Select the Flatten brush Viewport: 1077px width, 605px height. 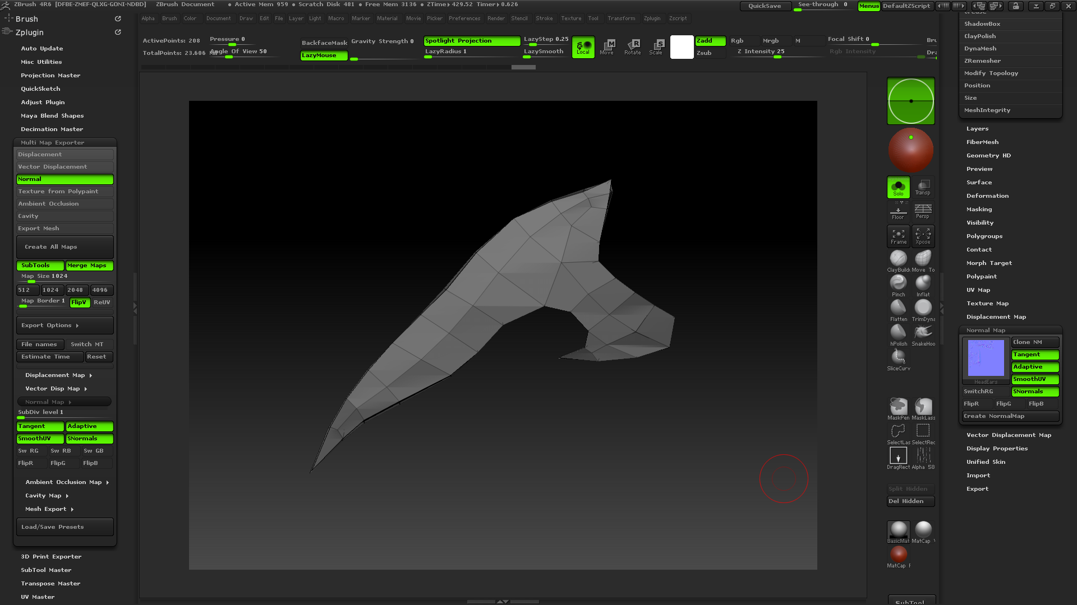tap(898, 310)
